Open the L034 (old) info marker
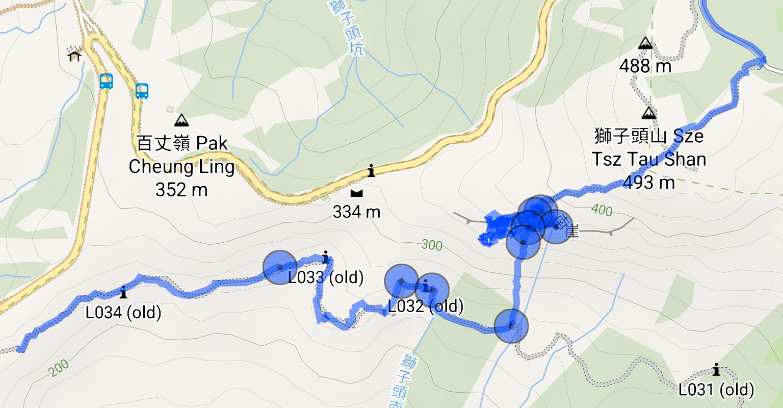 123,292
